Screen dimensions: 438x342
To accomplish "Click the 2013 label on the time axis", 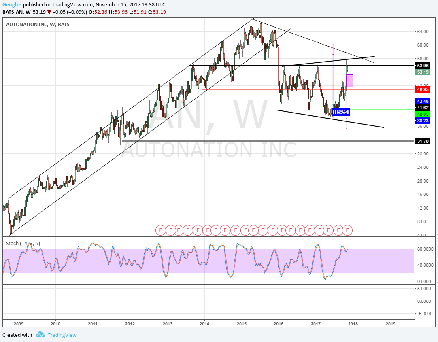I will 167,324.
